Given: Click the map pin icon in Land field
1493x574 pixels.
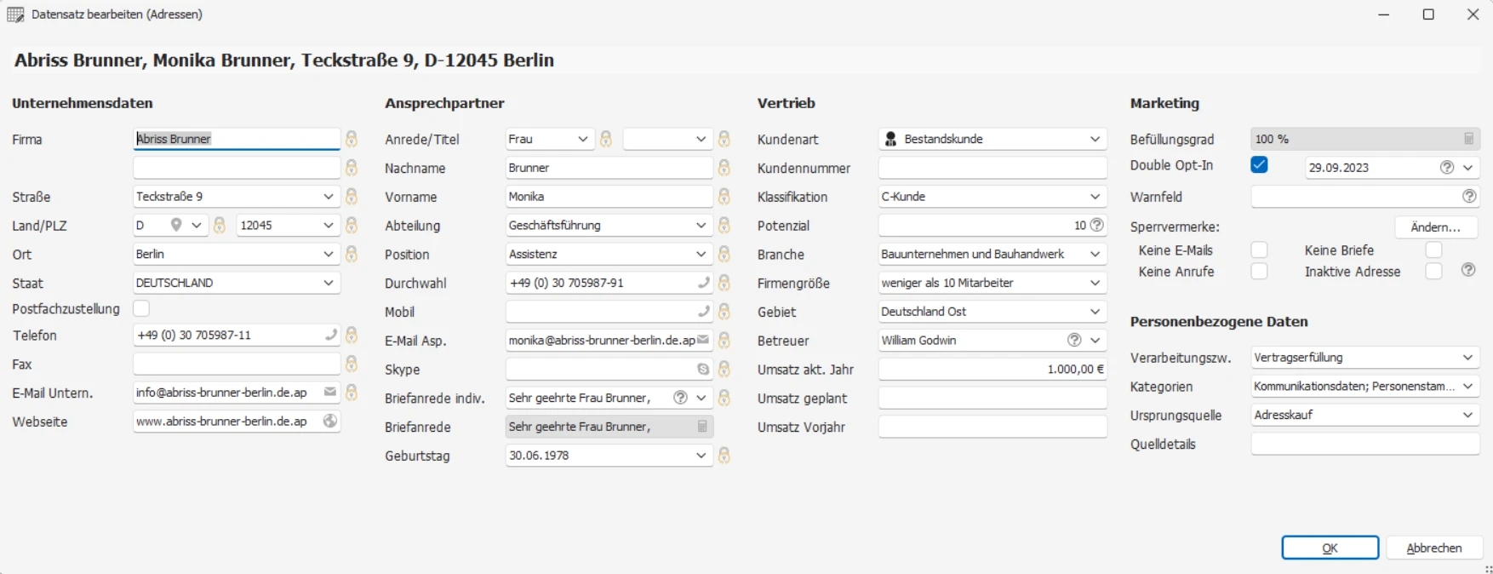Looking at the screenshot, I should point(176,225).
